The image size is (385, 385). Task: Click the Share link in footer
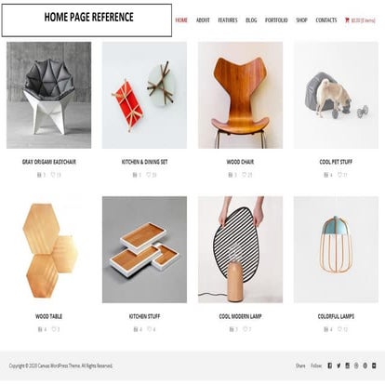point(300,365)
